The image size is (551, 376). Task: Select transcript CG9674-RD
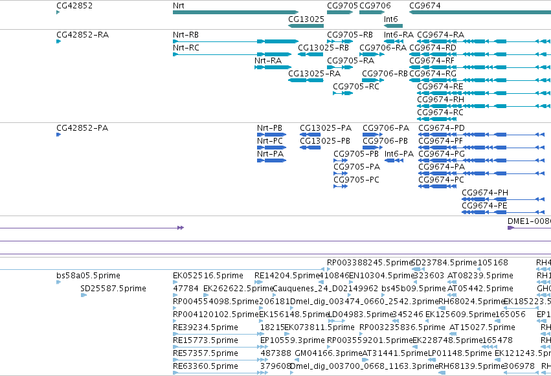[x=480, y=54]
